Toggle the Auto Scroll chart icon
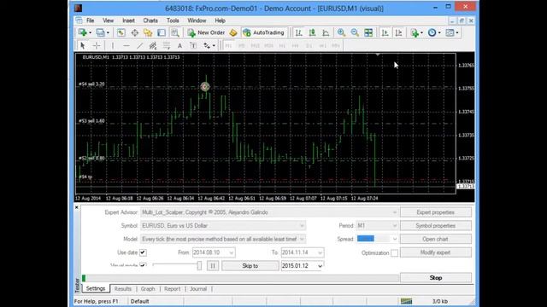Image resolution: width=547 pixels, height=307 pixels. 385,32
